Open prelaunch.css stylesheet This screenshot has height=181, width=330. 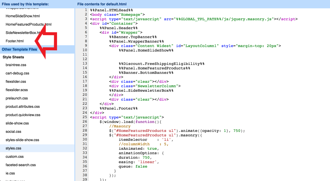click(17, 98)
